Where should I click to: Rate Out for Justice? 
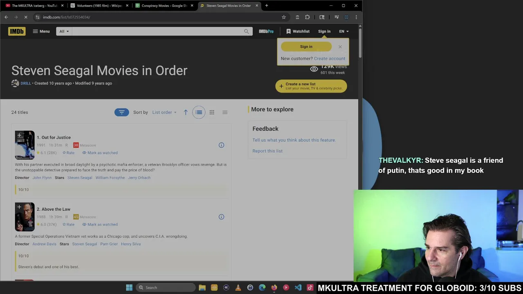pyautogui.click(x=68, y=153)
